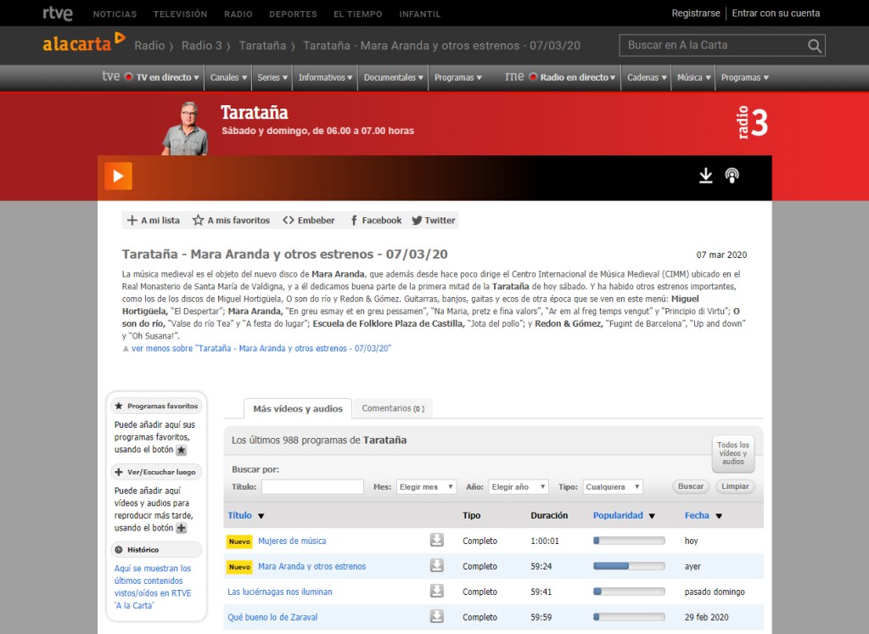Download the Las luciérnagas nos iluminan episode
This screenshot has width=869, height=634.
pyautogui.click(x=437, y=592)
